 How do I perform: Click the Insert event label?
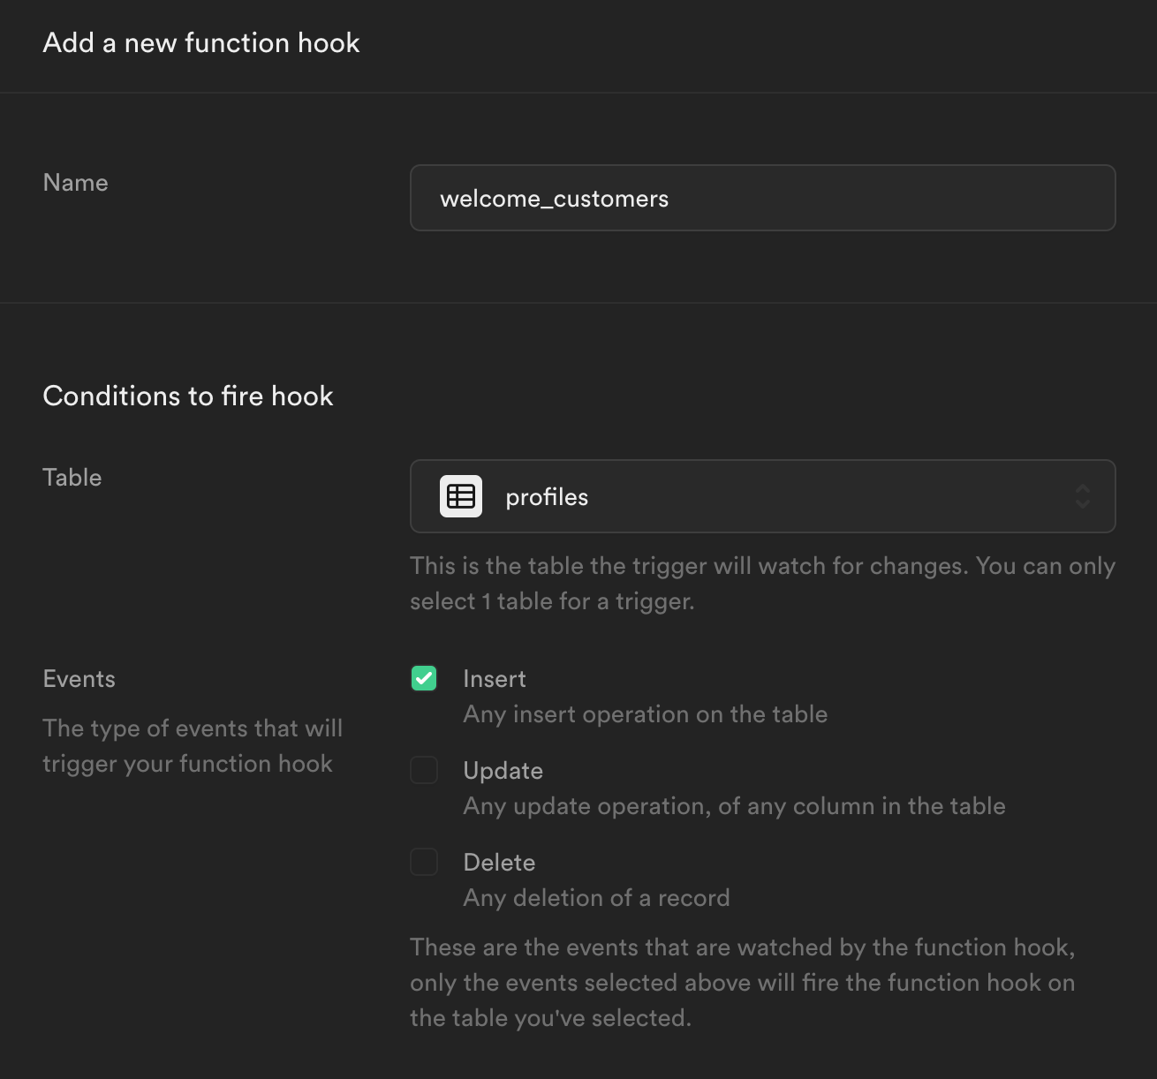pos(494,678)
